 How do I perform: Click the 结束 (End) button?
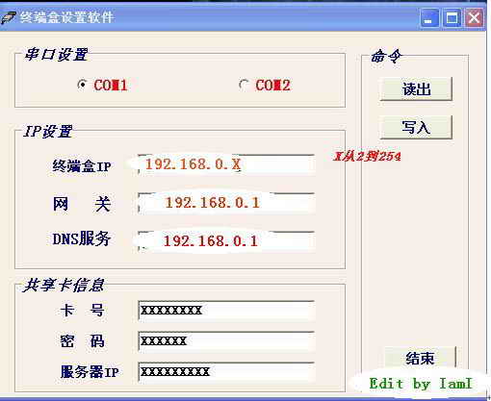(x=420, y=358)
